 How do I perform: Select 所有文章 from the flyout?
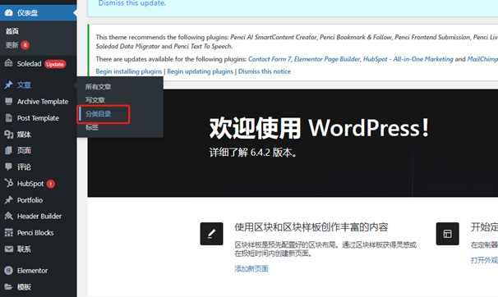(x=98, y=87)
